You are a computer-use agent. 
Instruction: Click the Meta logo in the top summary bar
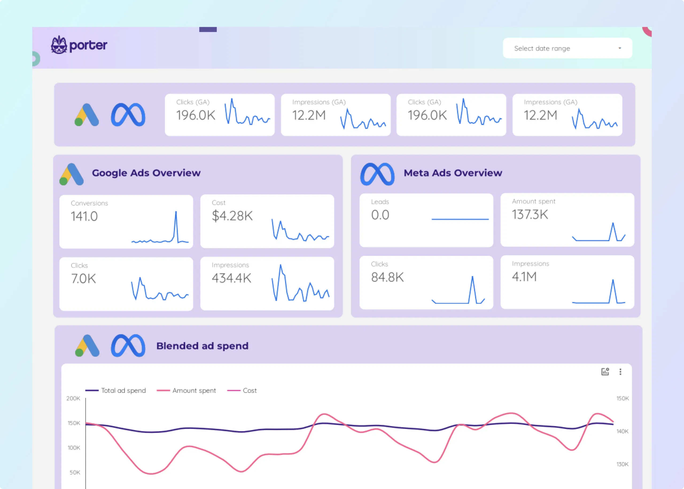click(128, 114)
